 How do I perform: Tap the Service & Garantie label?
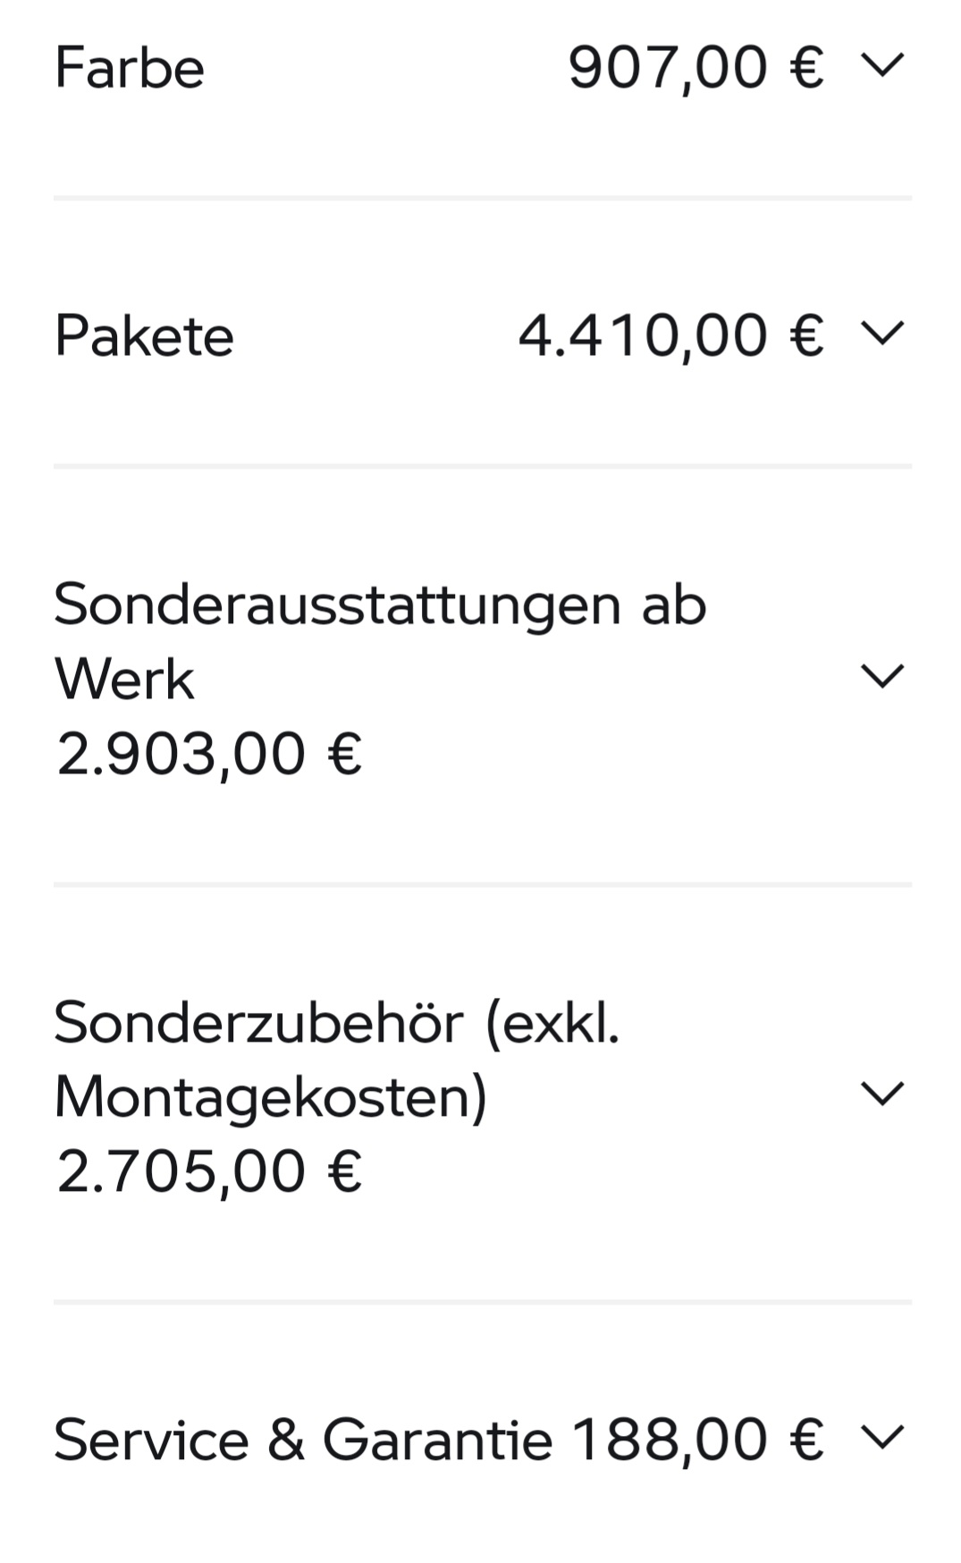point(303,1440)
